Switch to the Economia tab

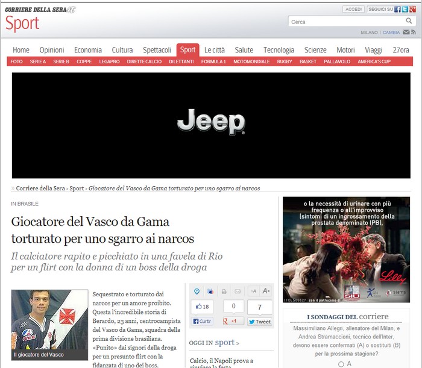pyautogui.click(x=88, y=50)
